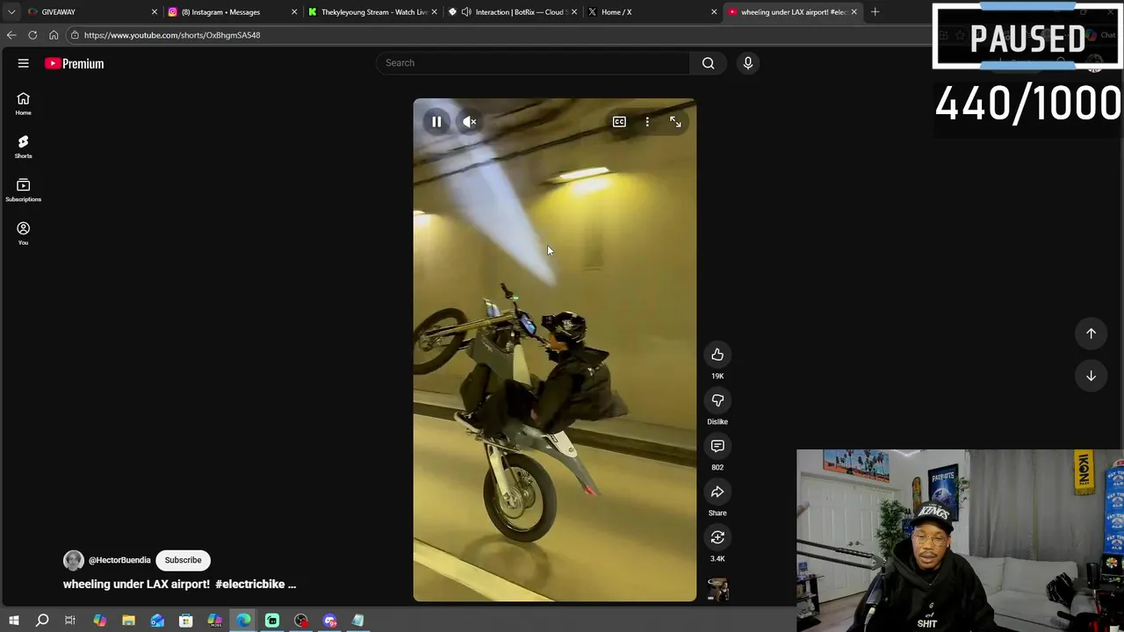Open the Short's three-dot more menu

point(647,122)
